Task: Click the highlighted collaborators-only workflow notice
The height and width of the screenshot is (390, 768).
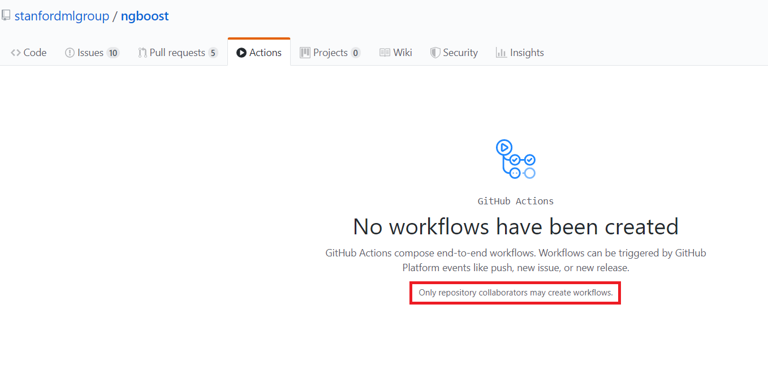Action: coord(515,293)
